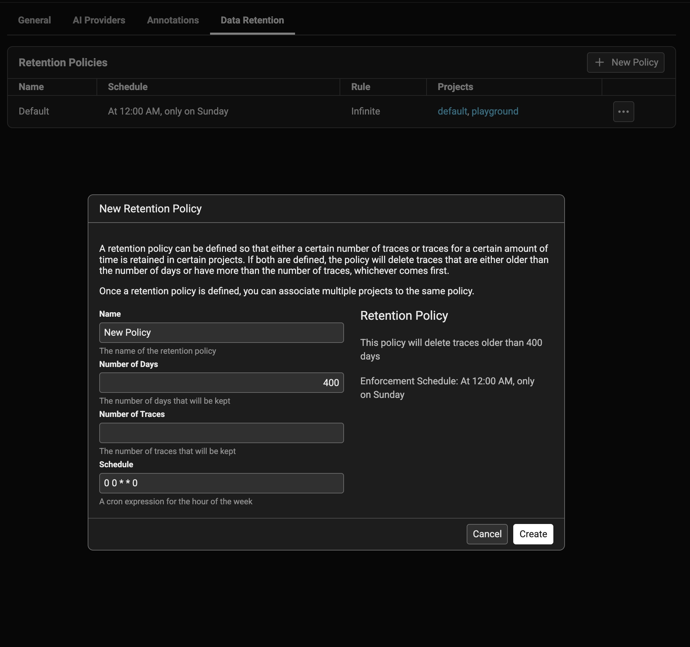The image size is (690, 647).
Task: Click the New Retention Policy dialog title
Action: [x=150, y=209]
